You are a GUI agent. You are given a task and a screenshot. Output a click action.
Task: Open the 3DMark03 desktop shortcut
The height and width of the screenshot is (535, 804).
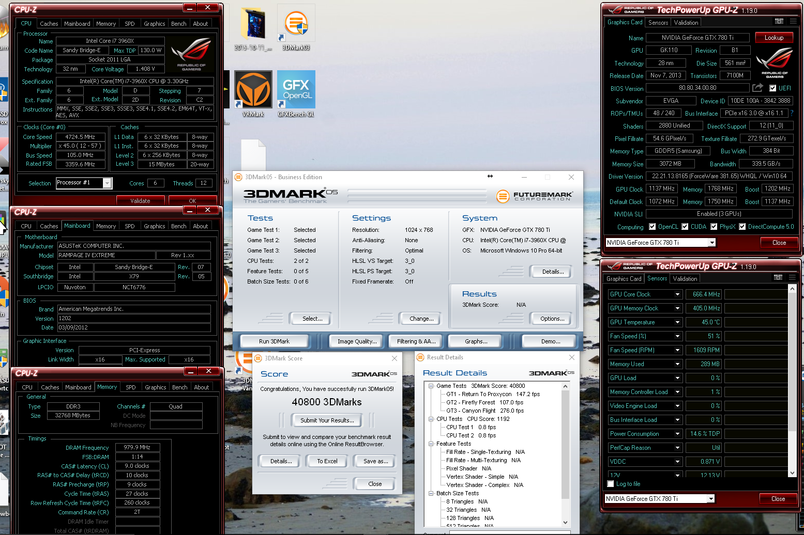pyautogui.click(x=296, y=27)
